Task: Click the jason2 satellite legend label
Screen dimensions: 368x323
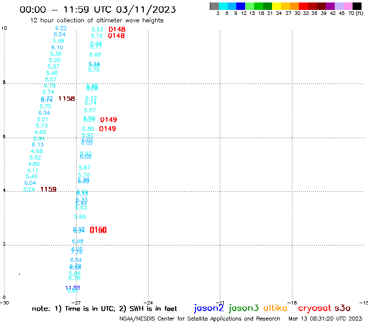Action: pos(209,308)
